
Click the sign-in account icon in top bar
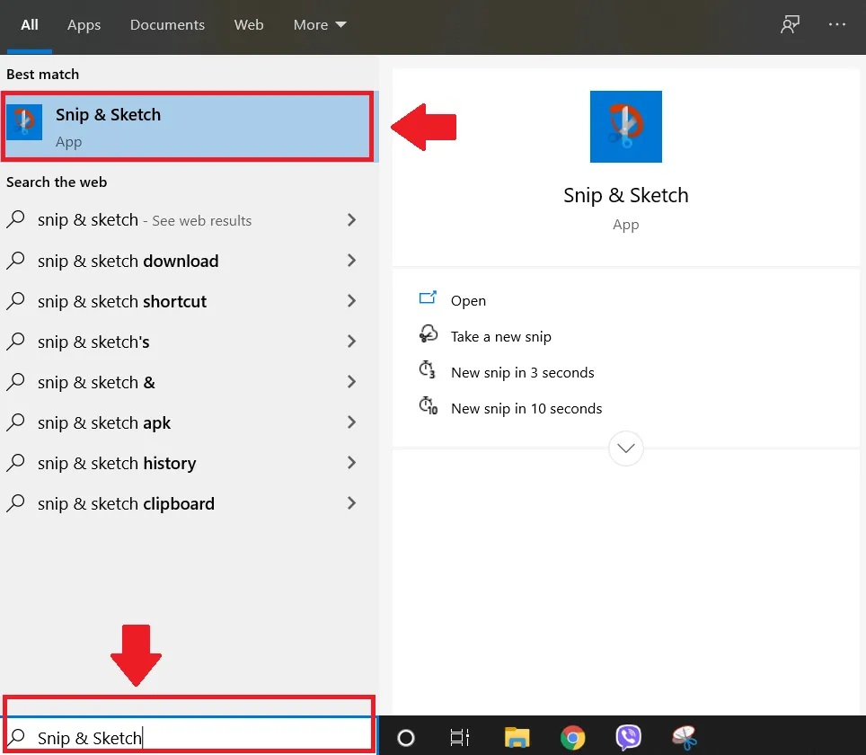pos(790,24)
